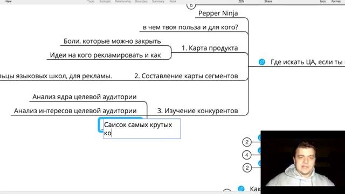Select the '1. Карта продукта' topic
345x194 pixels.
click(x=210, y=48)
